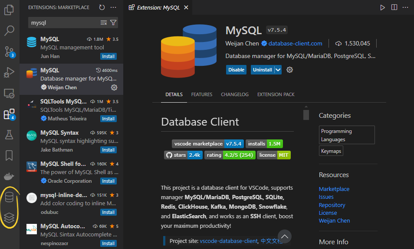Close the Extension: MySQL editor tab

186,7
